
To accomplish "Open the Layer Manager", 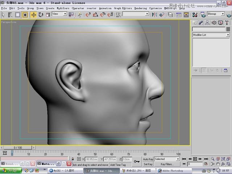I will [x=170, y=14].
